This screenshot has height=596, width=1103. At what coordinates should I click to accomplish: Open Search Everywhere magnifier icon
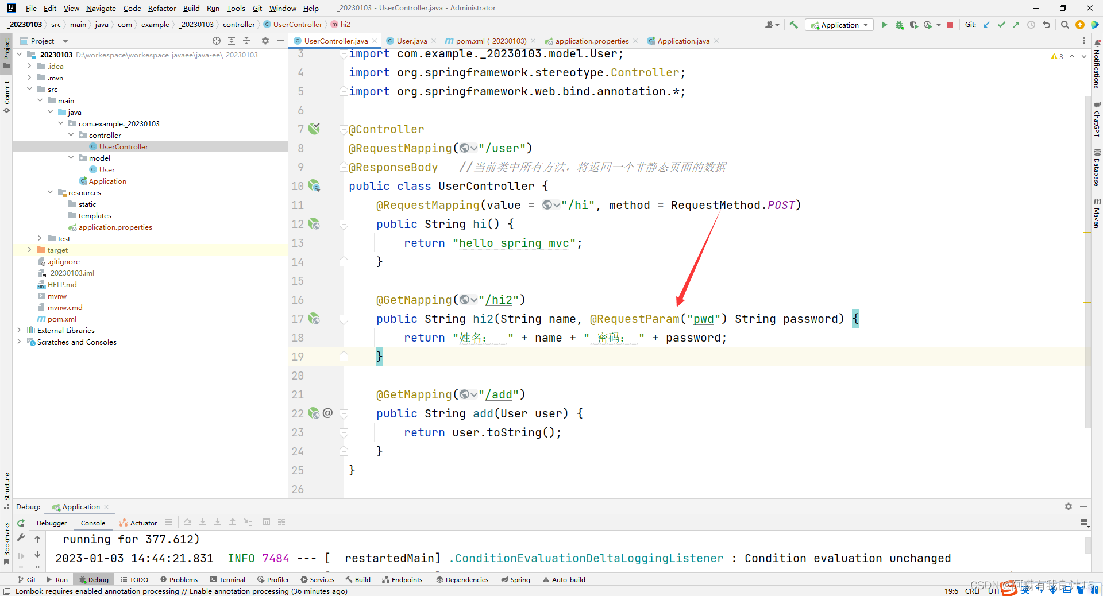click(x=1065, y=25)
